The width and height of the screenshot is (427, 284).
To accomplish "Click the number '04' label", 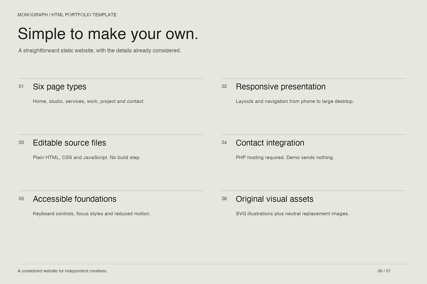I will (x=224, y=142).
